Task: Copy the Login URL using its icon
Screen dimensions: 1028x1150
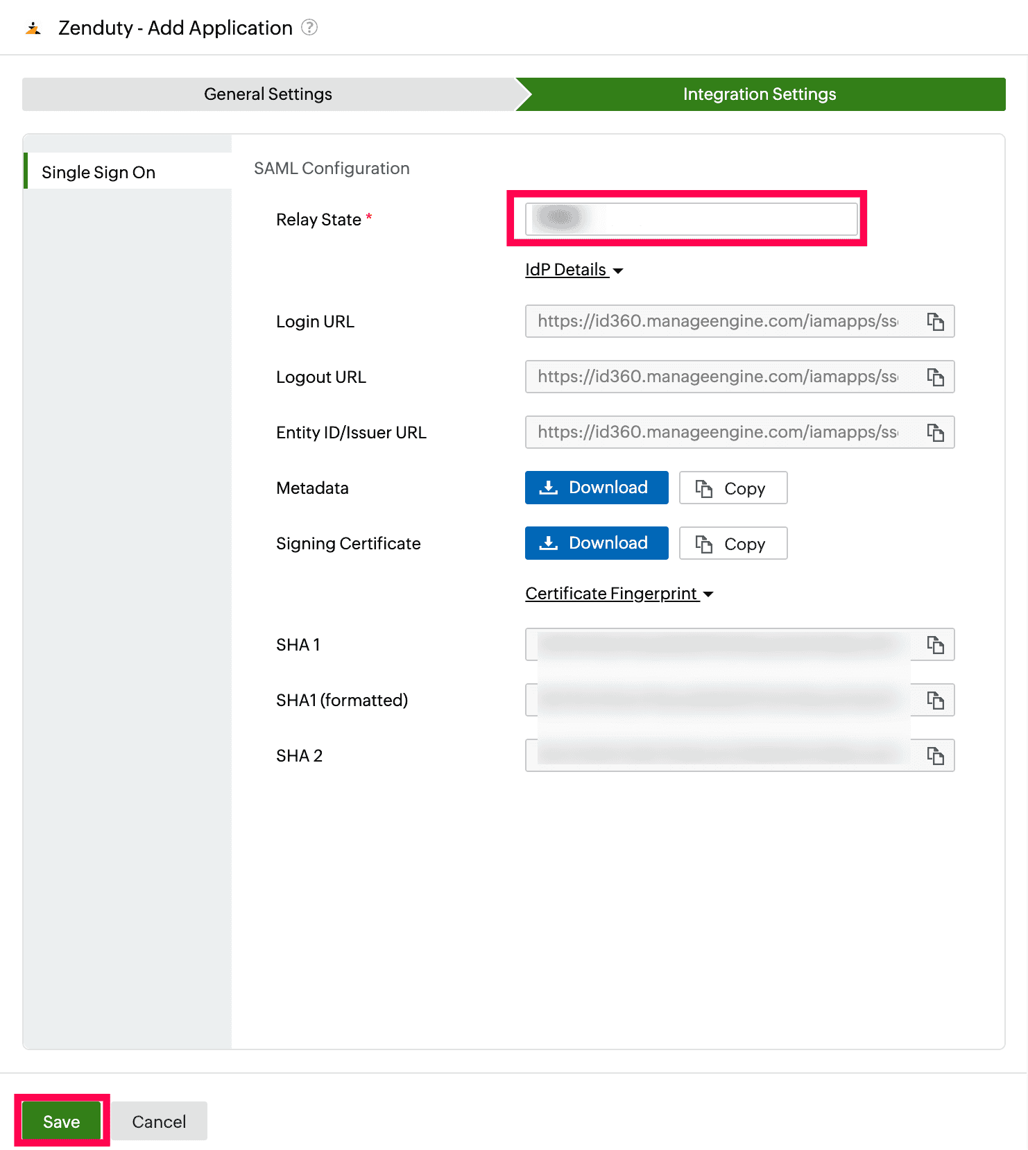Action: pos(936,321)
